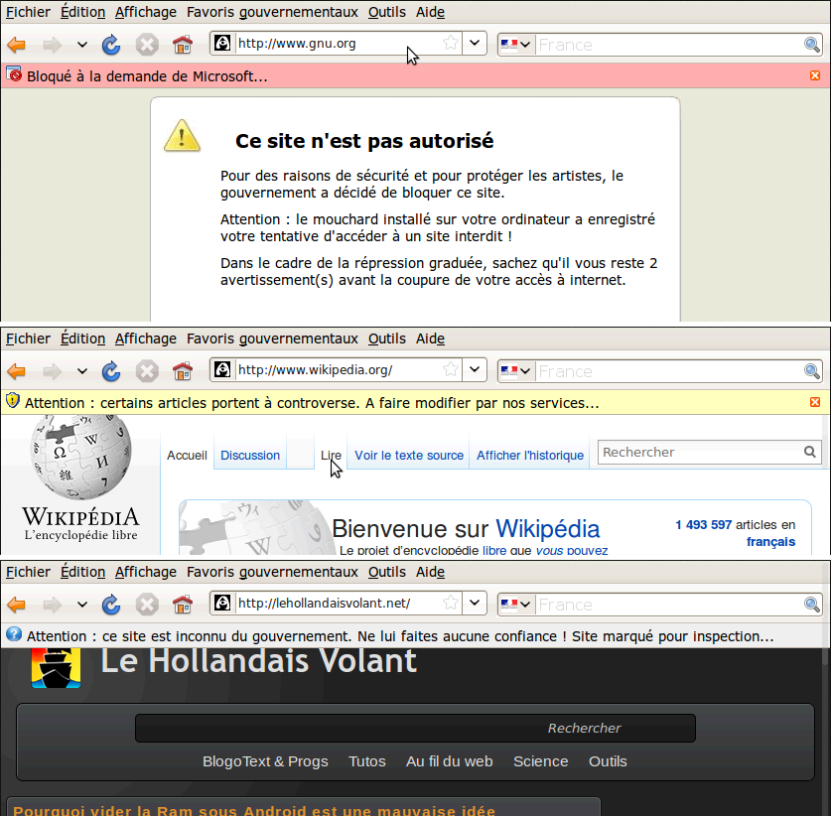Click the forward arrow in gnu.org window
Viewport: 831px width, 816px height.
(x=52, y=45)
